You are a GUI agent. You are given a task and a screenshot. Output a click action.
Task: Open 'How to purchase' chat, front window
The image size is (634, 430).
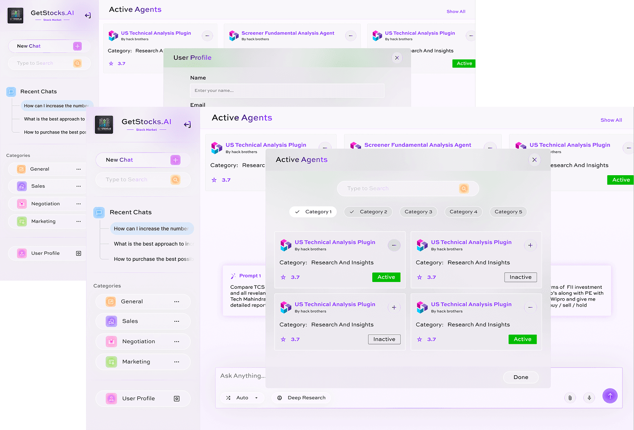pos(154,259)
